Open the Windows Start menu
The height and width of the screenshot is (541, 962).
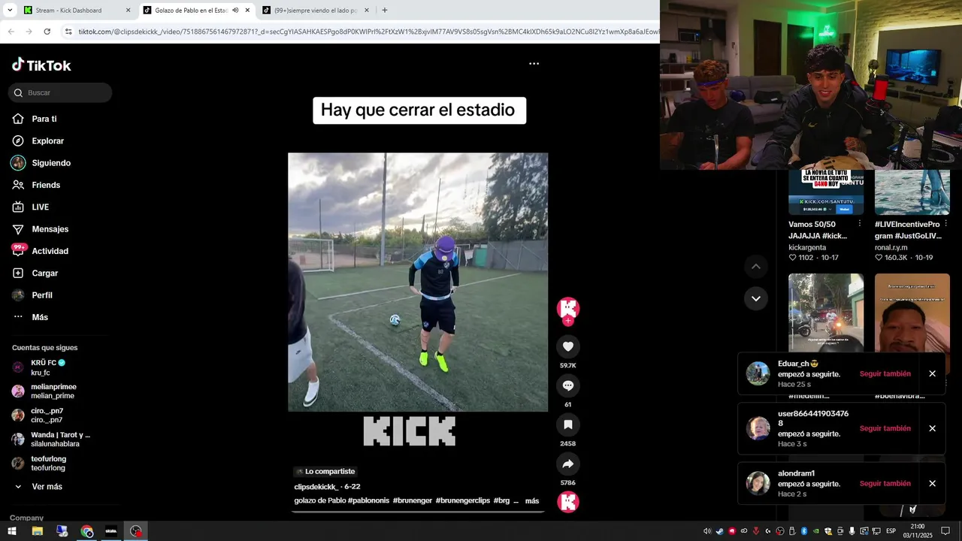12,531
